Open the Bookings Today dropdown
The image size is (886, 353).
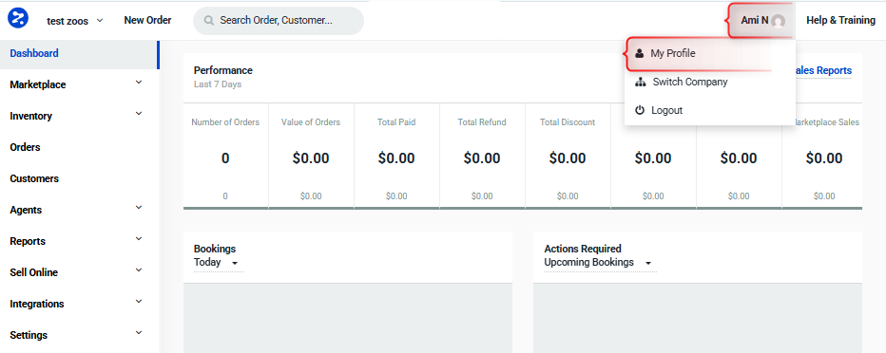[219, 263]
